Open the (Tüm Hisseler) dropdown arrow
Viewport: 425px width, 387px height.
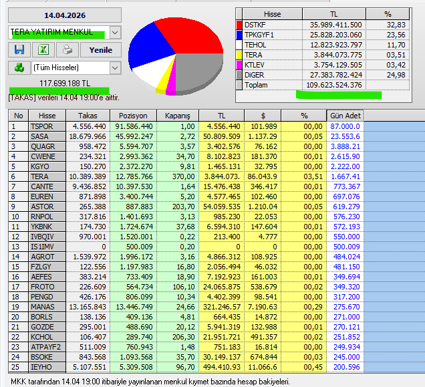(115, 68)
